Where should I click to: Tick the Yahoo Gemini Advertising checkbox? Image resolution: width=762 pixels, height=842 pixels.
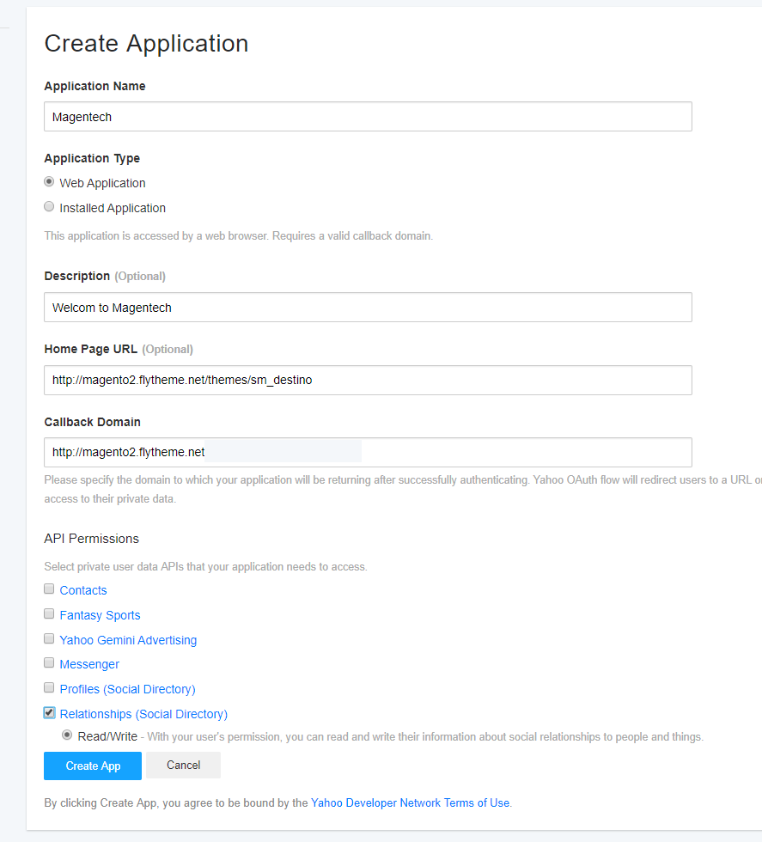coord(49,638)
